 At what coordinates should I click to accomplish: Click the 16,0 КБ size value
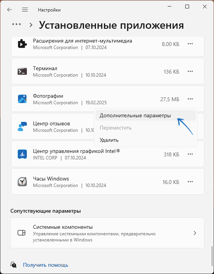[171, 182]
